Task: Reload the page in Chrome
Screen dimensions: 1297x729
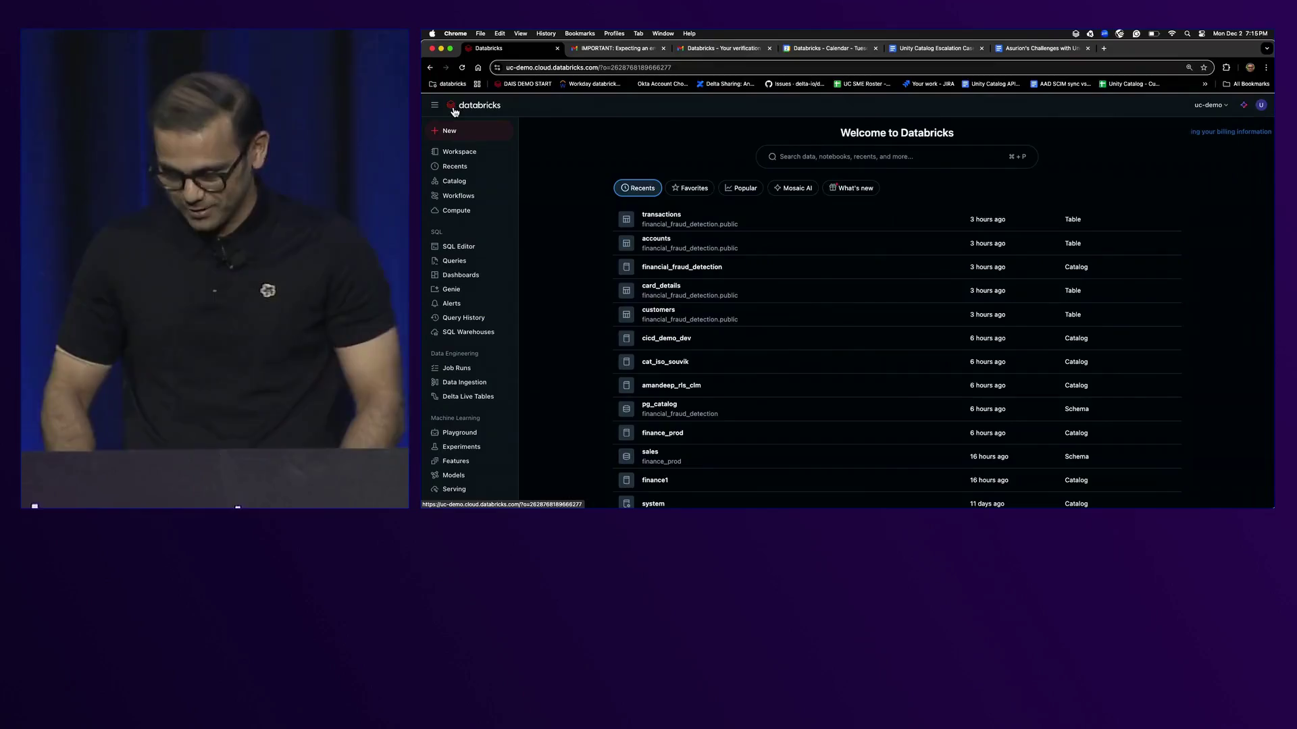Action: [x=462, y=67]
